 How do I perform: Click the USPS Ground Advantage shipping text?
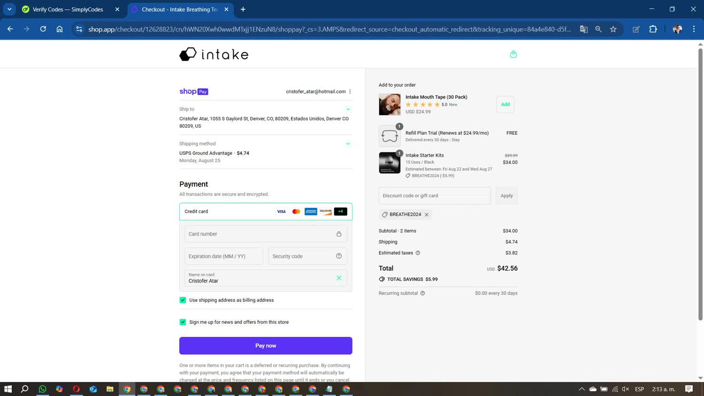(206, 153)
